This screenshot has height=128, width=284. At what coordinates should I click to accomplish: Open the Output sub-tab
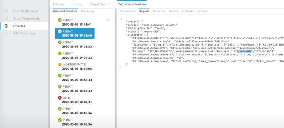click(173, 11)
